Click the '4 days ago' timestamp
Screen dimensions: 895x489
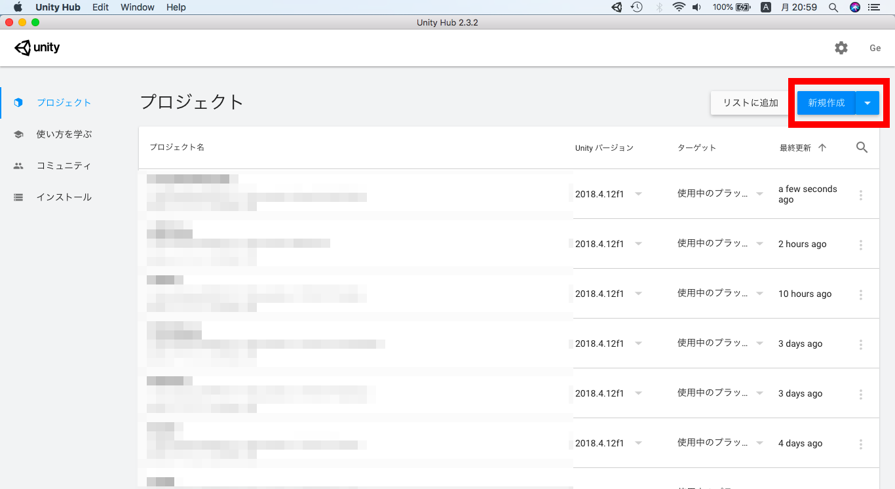pyautogui.click(x=800, y=443)
